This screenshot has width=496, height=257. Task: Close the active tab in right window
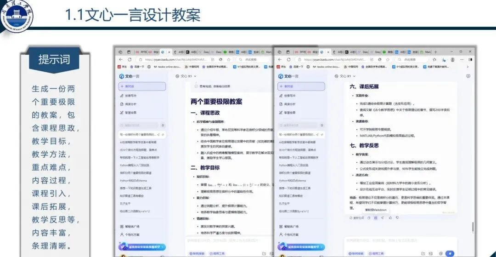click(328, 52)
